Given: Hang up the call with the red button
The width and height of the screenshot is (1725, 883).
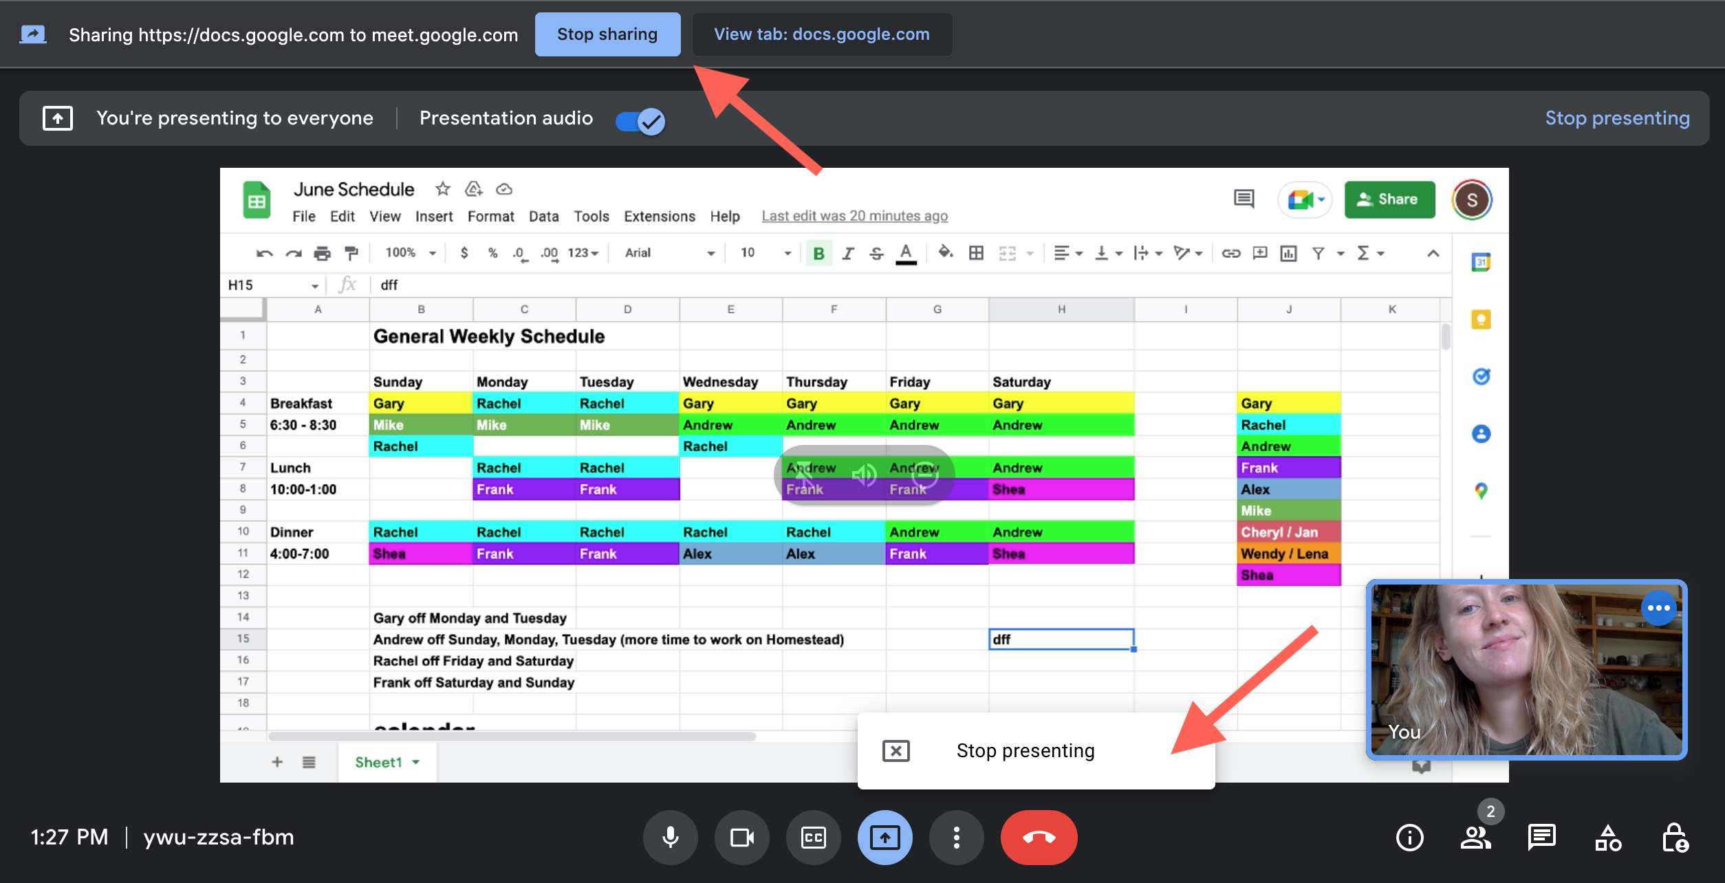Looking at the screenshot, I should (x=1039, y=838).
